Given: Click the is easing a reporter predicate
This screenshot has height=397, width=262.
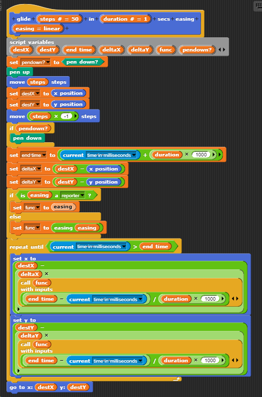Looking at the screenshot, I should (x=56, y=195).
